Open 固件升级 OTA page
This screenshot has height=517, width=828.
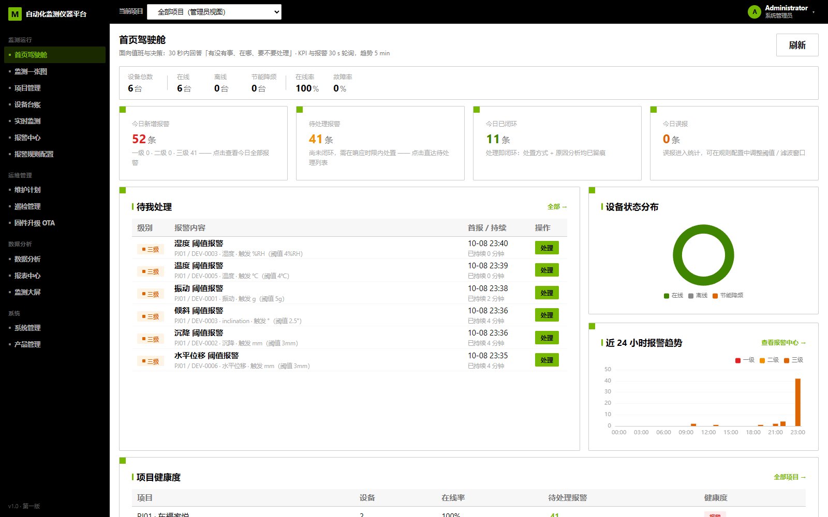(x=55, y=223)
